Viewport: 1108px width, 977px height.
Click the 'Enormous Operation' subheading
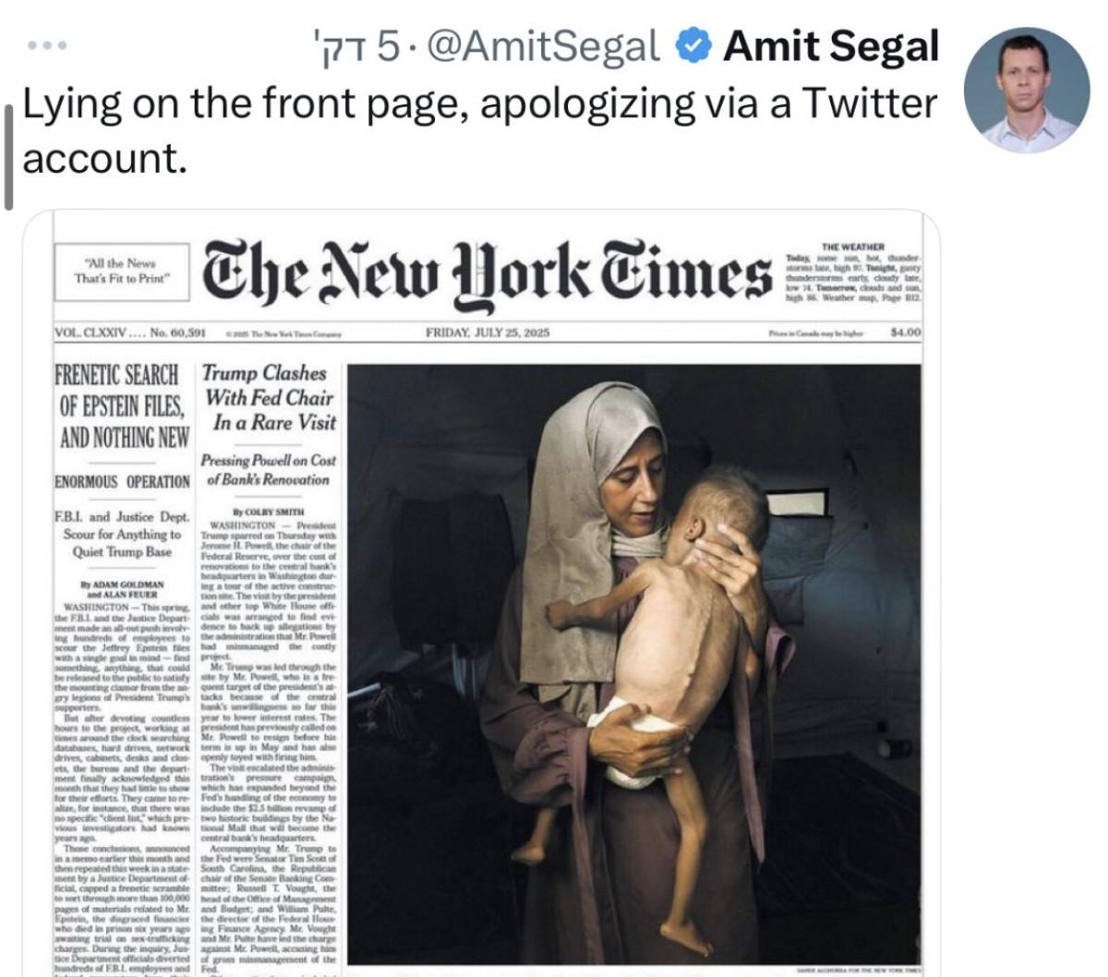click(x=123, y=481)
